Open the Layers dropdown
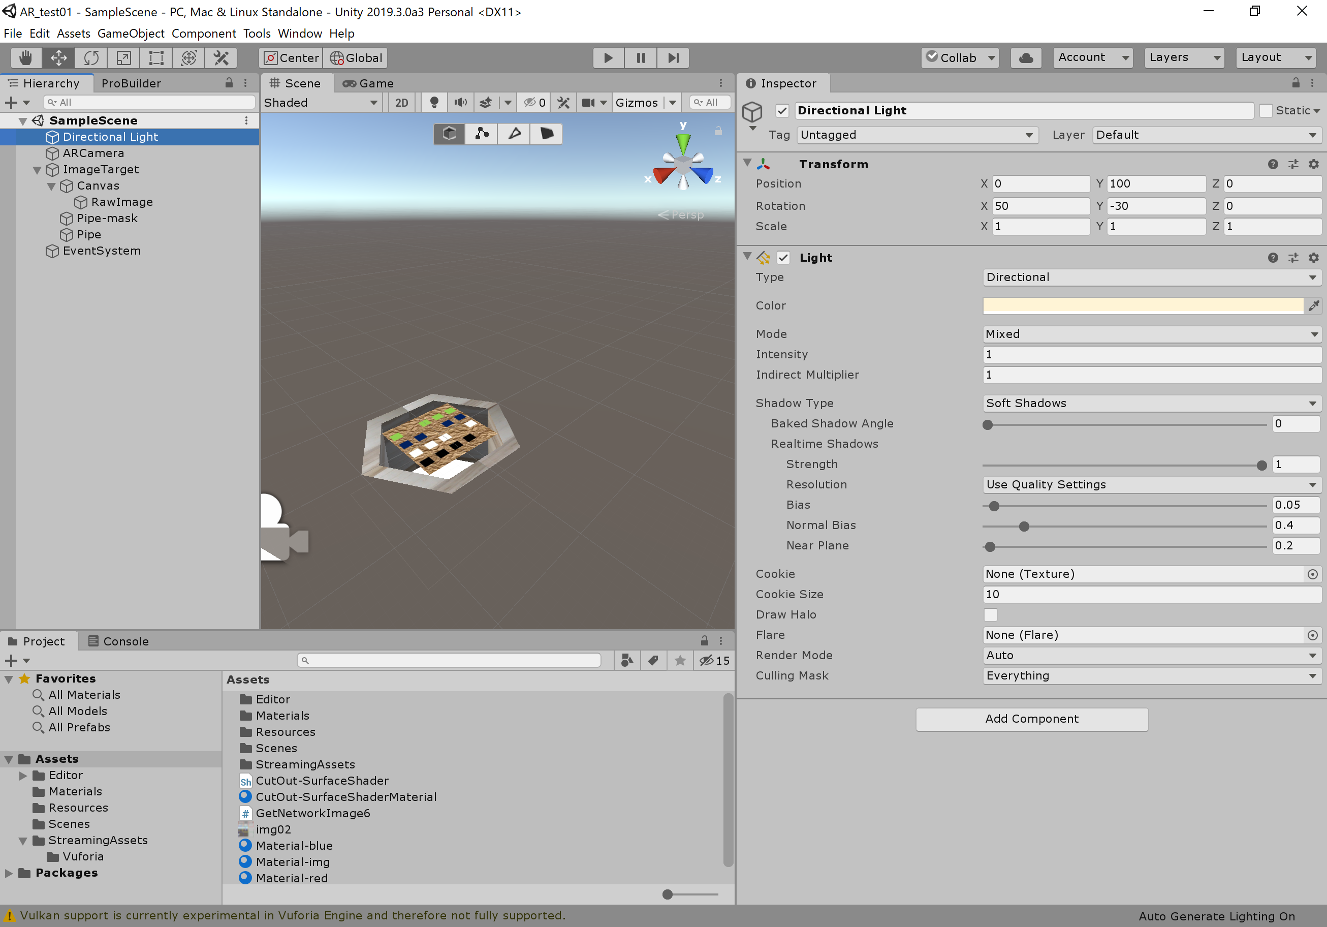 [1183, 57]
